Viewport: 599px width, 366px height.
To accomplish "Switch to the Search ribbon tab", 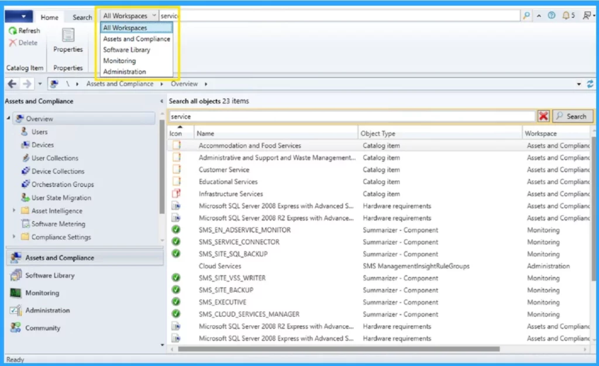I will [x=82, y=17].
